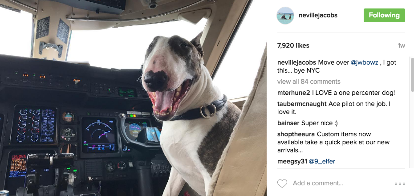This screenshot has width=414, height=196.
Task: Open nevillejacobs username in header
Action: coord(318,15)
